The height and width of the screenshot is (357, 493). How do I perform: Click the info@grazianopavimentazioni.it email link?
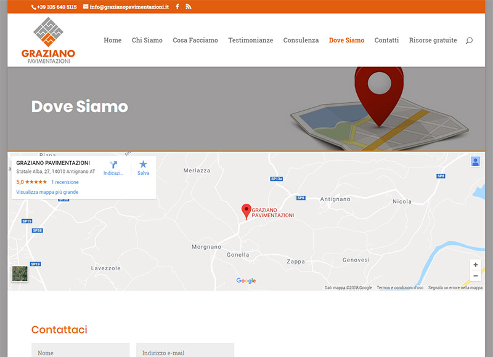[x=126, y=7]
